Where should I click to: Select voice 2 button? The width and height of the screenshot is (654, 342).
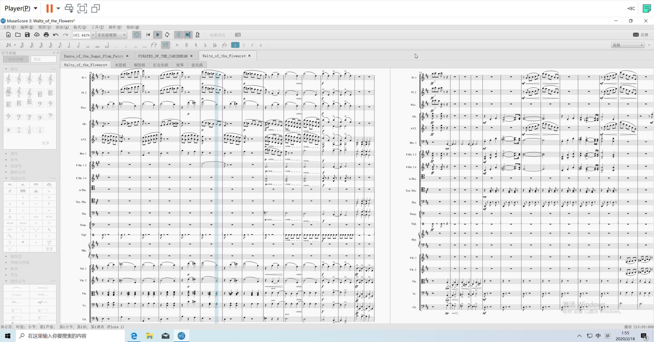pyautogui.click(x=244, y=45)
